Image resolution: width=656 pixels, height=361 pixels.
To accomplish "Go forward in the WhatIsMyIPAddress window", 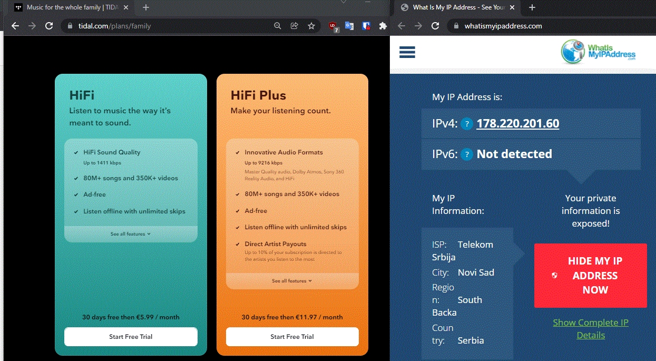I will 418,26.
